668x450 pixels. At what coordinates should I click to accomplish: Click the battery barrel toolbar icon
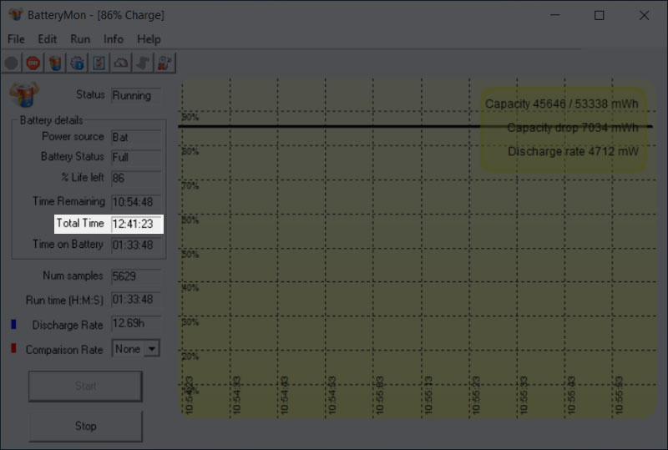pyautogui.click(x=55, y=63)
